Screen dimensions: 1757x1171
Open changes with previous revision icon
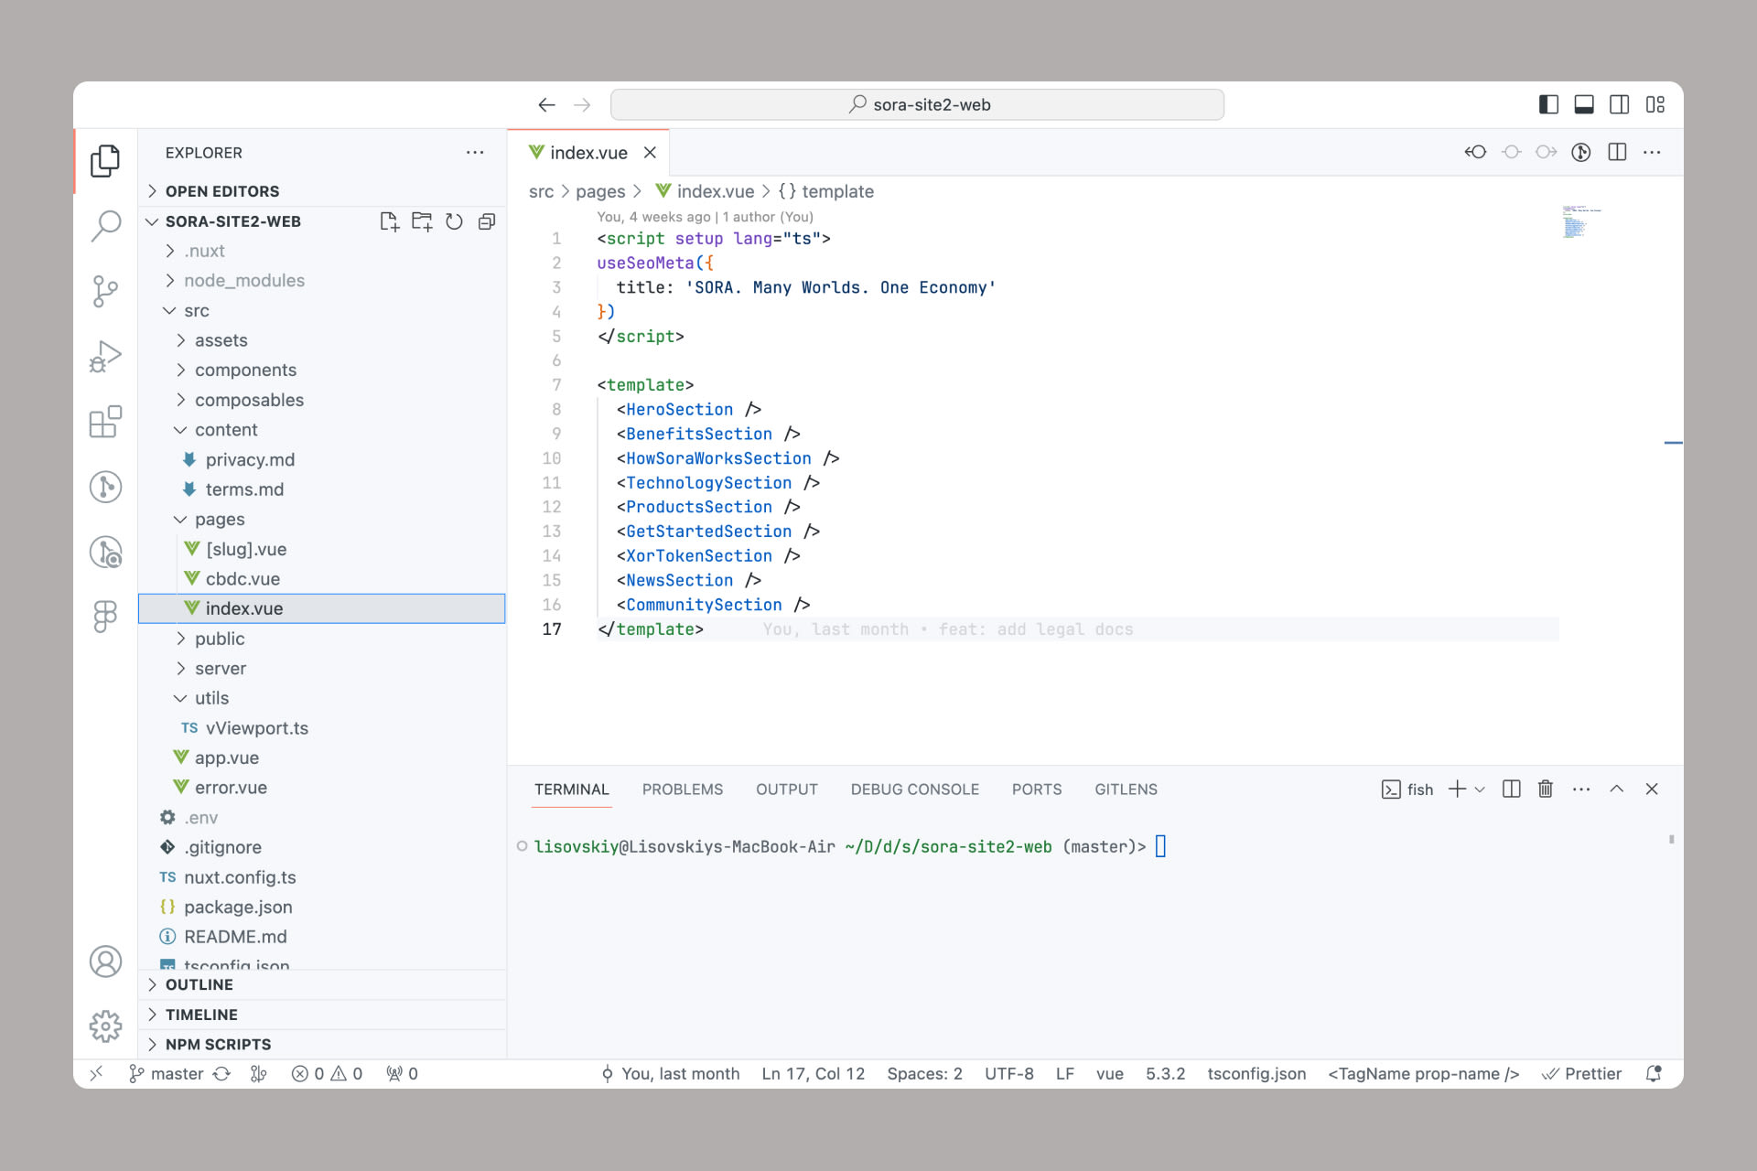pyautogui.click(x=1475, y=152)
